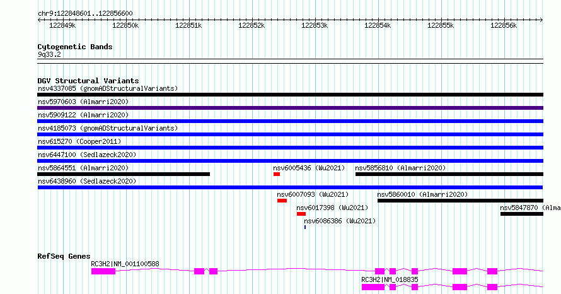561x294 pixels.
Task: Open variant label nsv6447100 (Sedlazeck2020)
Action: [x=87, y=155]
